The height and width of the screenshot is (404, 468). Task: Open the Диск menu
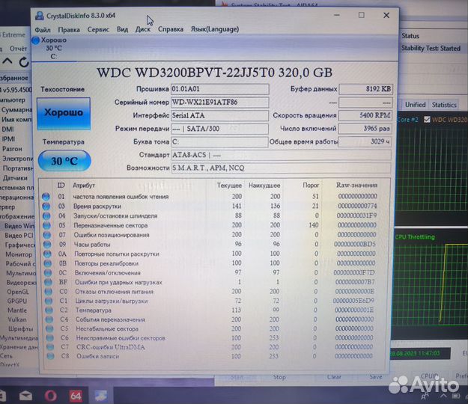click(x=143, y=29)
